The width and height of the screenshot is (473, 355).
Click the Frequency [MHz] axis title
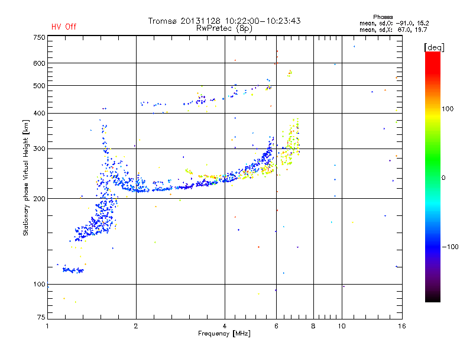(x=224, y=334)
